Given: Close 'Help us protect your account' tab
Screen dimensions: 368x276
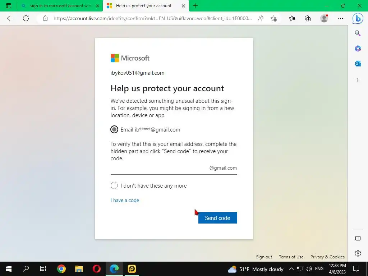Looking at the screenshot, I should click(x=184, y=6).
